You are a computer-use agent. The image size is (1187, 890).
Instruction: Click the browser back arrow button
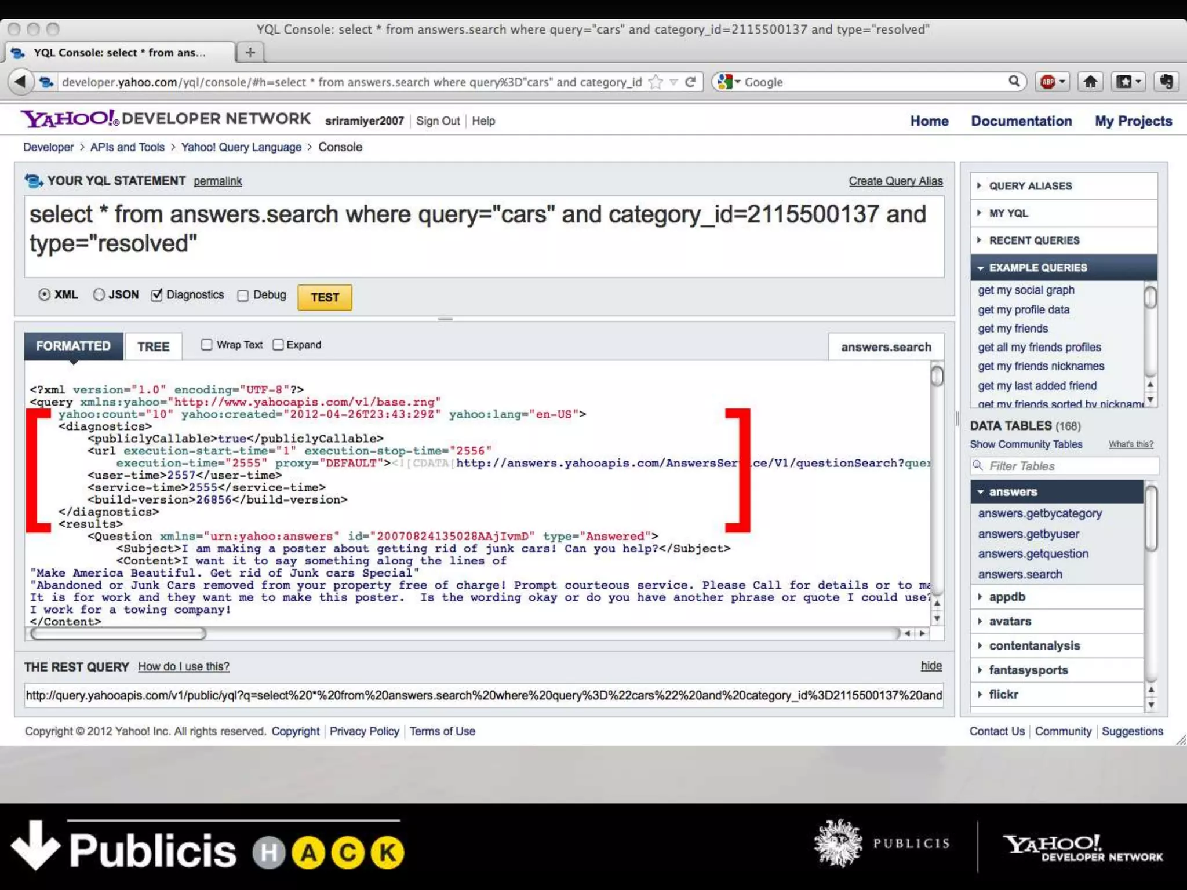pyautogui.click(x=21, y=82)
